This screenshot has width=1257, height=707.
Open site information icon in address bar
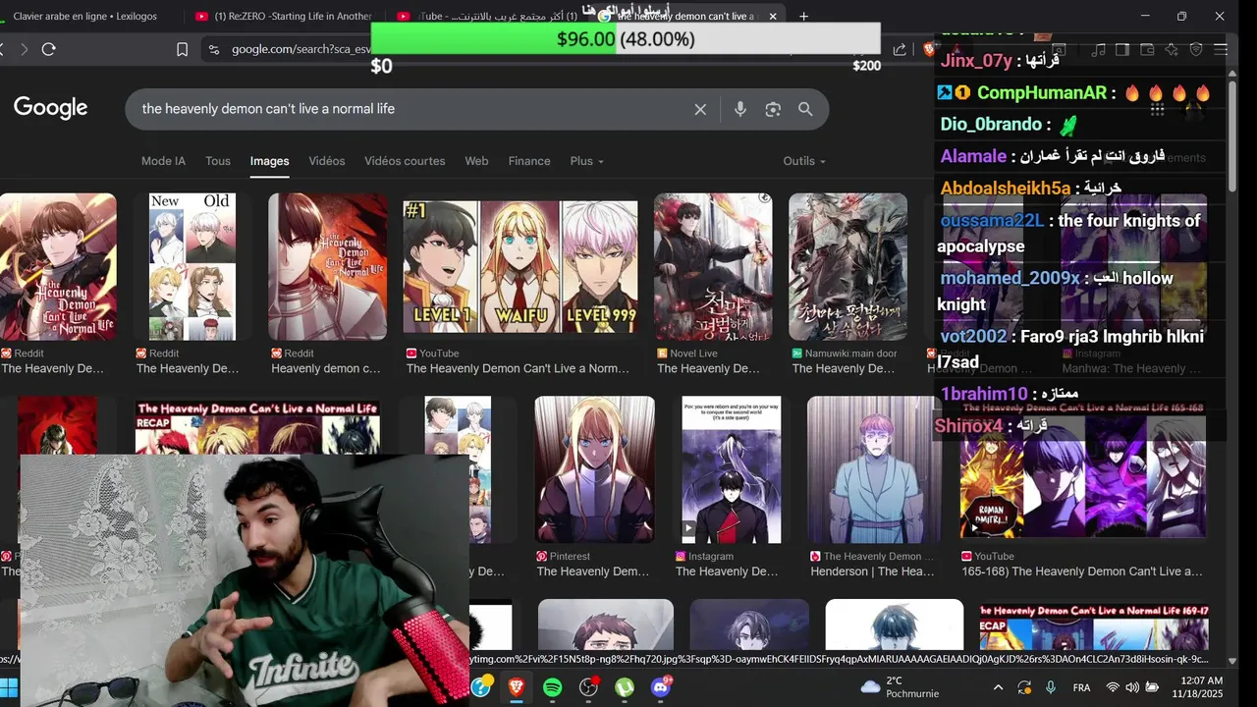click(x=214, y=49)
